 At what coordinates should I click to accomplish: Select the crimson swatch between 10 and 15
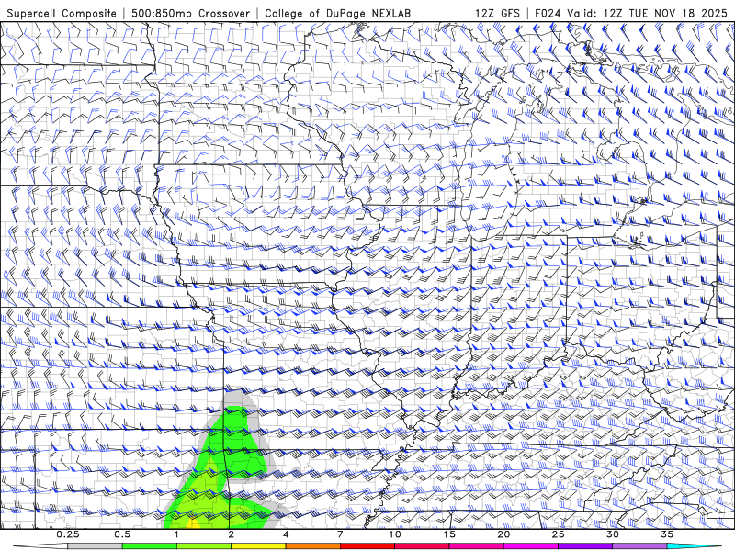[422, 546]
